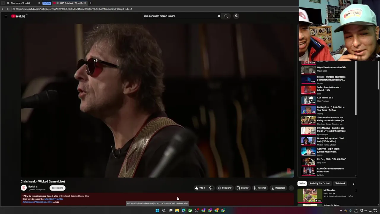Go to the YouTube home logo
Image resolution: width=380 pixels, height=214 pixels.
click(x=18, y=16)
